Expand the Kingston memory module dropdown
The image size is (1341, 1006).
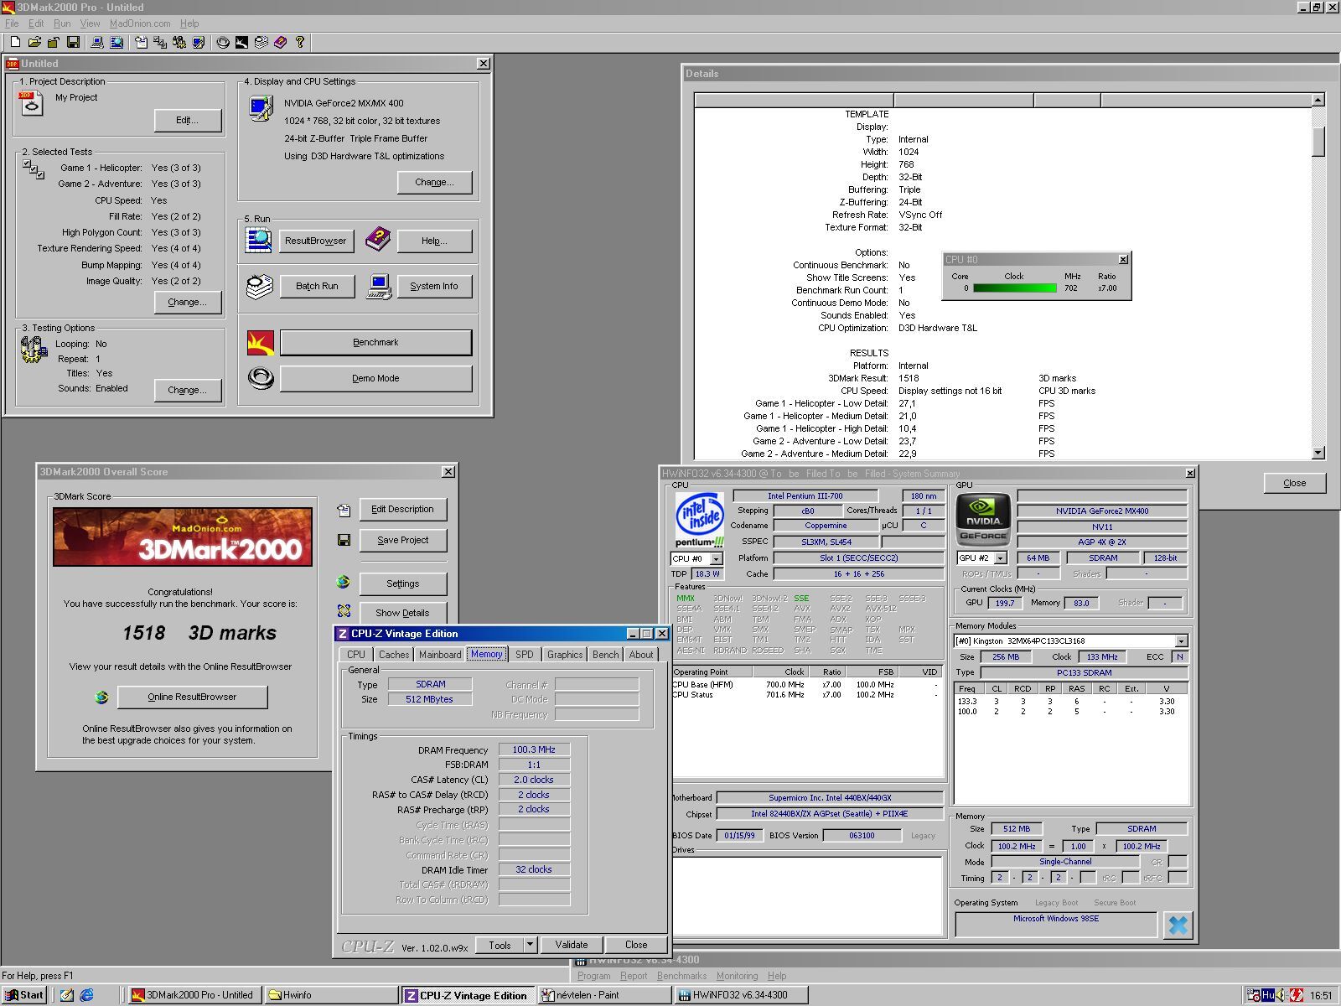pyautogui.click(x=1181, y=640)
